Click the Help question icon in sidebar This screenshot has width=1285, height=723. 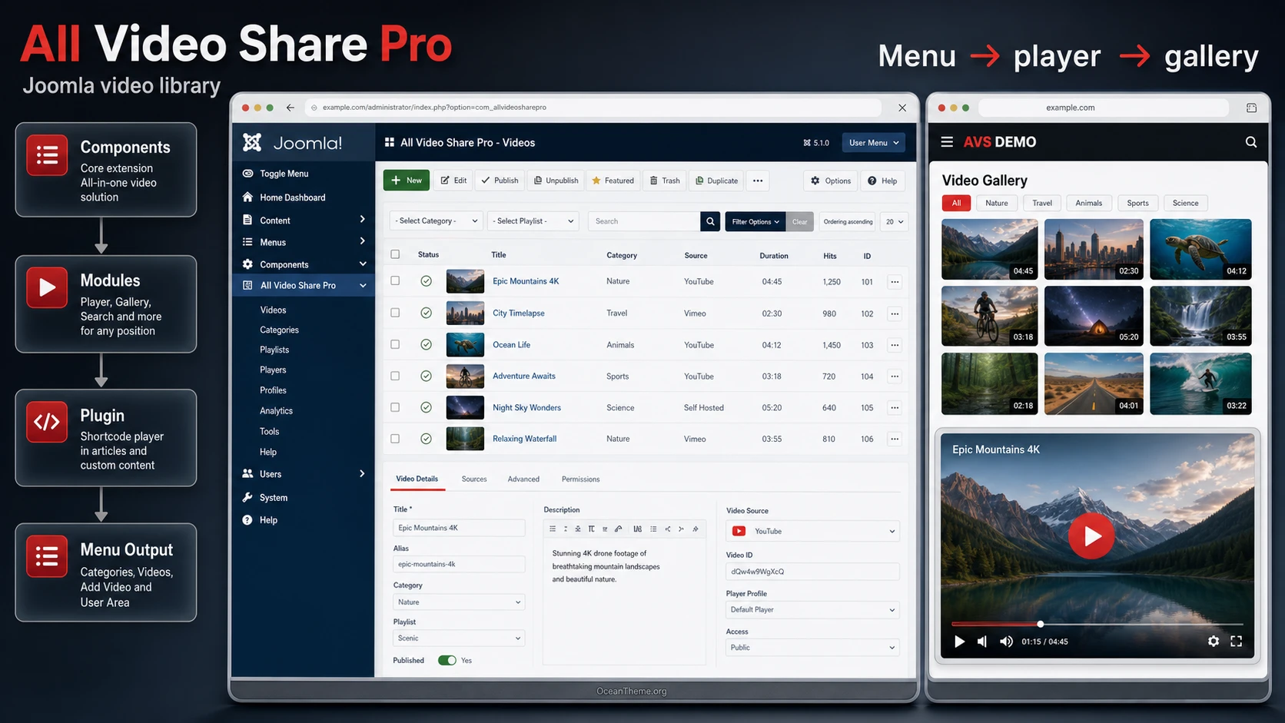coord(247,520)
